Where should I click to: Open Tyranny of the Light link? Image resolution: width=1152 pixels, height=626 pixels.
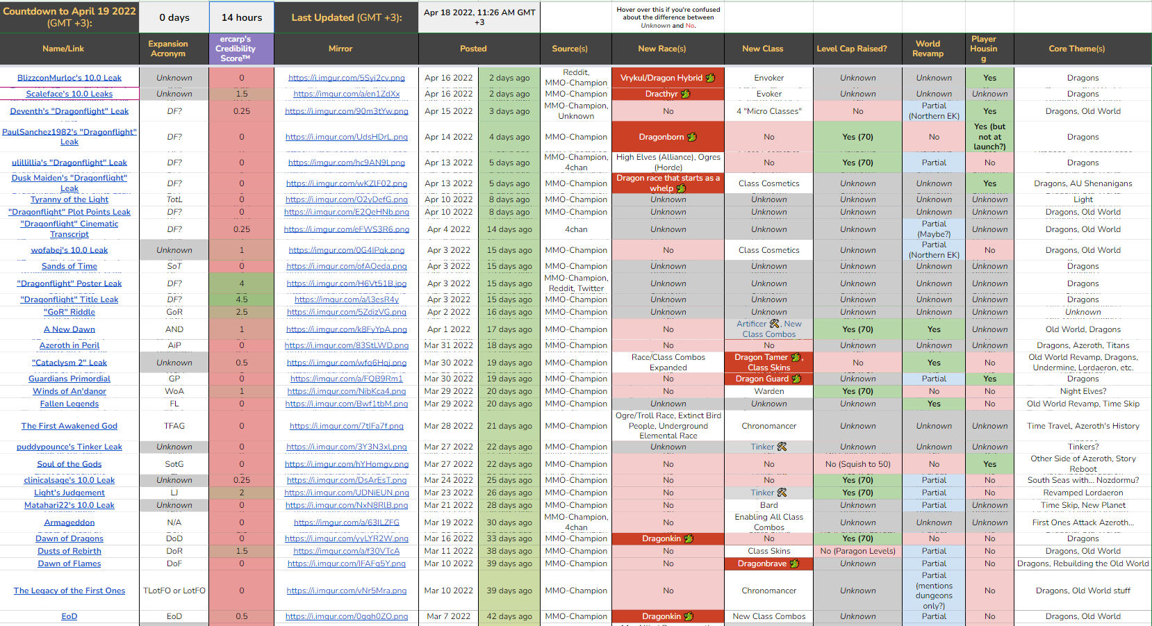pyautogui.click(x=69, y=199)
